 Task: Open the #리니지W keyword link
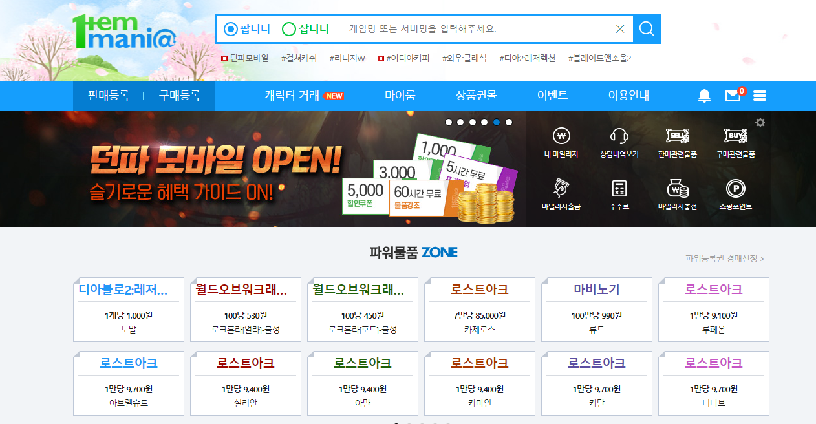(347, 58)
